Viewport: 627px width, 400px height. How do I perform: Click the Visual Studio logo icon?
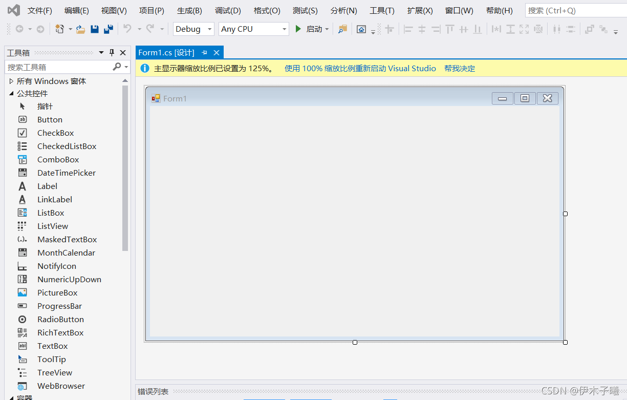pos(13,10)
